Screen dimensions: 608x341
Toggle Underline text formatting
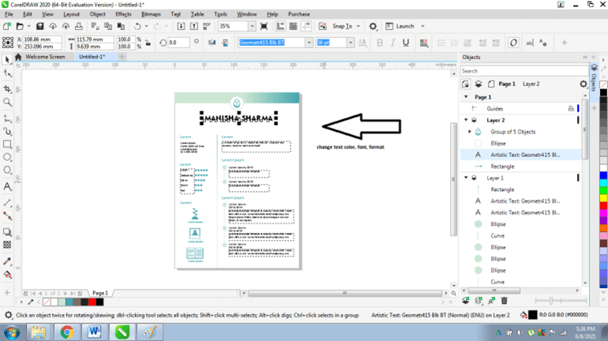click(x=406, y=43)
